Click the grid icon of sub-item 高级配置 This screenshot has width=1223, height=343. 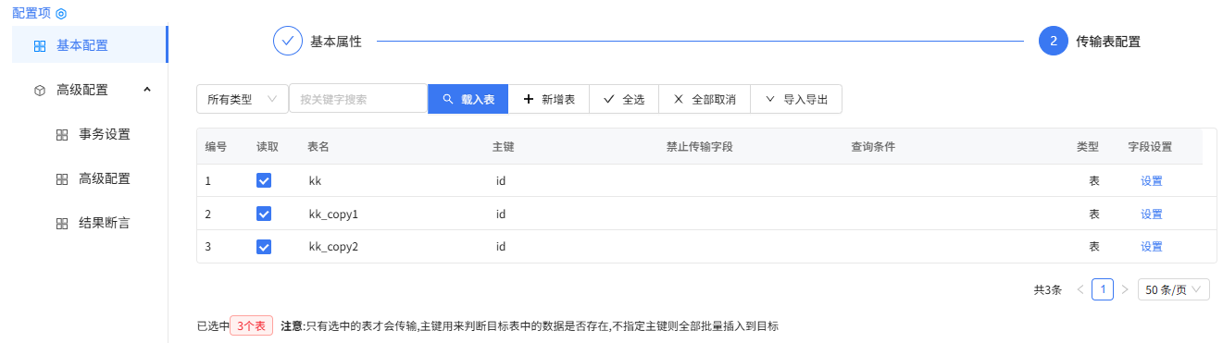click(62, 179)
